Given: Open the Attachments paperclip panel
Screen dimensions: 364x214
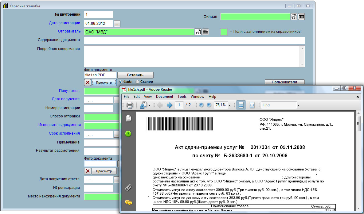Looking at the screenshot, I should pyautogui.click(x=128, y=188).
